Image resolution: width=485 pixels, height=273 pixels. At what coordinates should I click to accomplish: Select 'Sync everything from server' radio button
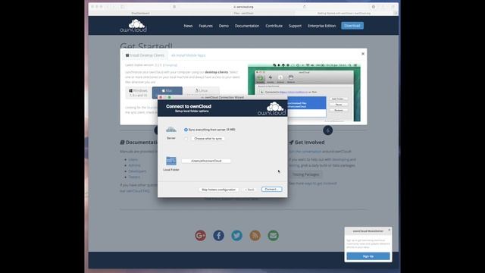(x=186, y=130)
